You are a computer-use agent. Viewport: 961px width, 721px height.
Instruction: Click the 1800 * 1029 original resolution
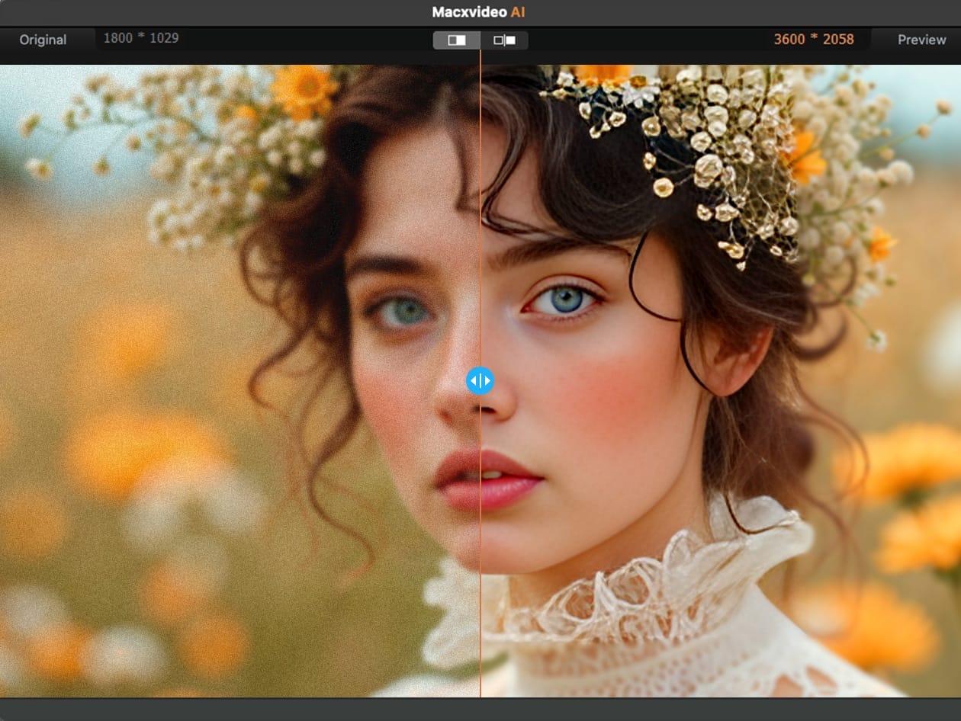[x=141, y=37]
